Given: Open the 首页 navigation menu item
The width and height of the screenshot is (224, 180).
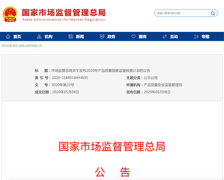Looking at the screenshot, I should click(17, 37).
